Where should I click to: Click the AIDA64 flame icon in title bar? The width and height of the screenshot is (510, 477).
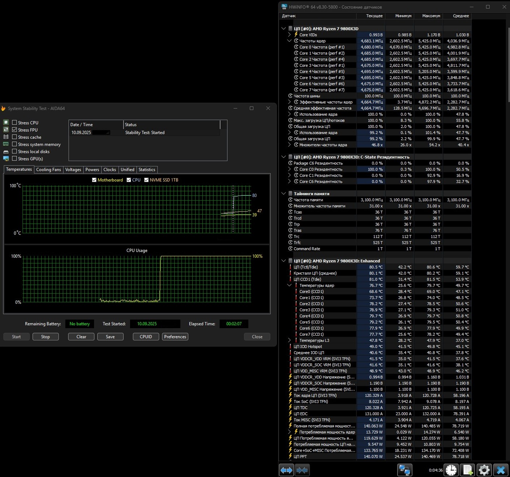coord(3,108)
